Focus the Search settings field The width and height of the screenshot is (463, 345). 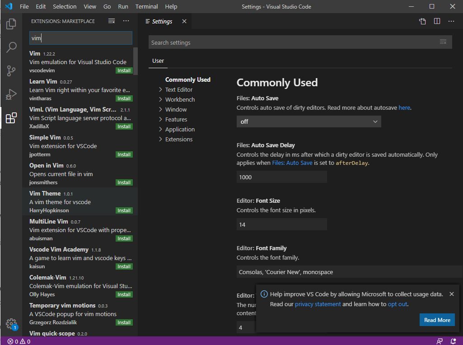[x=300, y=42]
